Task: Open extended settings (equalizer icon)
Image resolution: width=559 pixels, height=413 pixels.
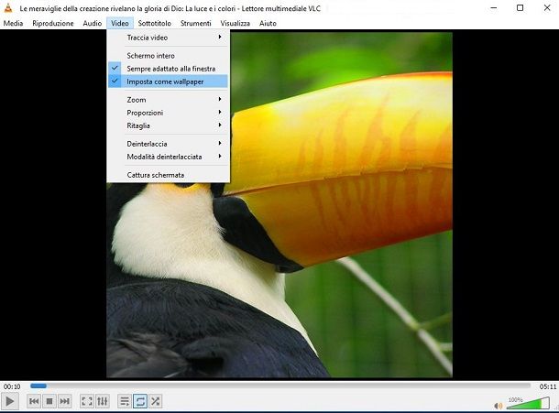Action: tap(103, 401)
